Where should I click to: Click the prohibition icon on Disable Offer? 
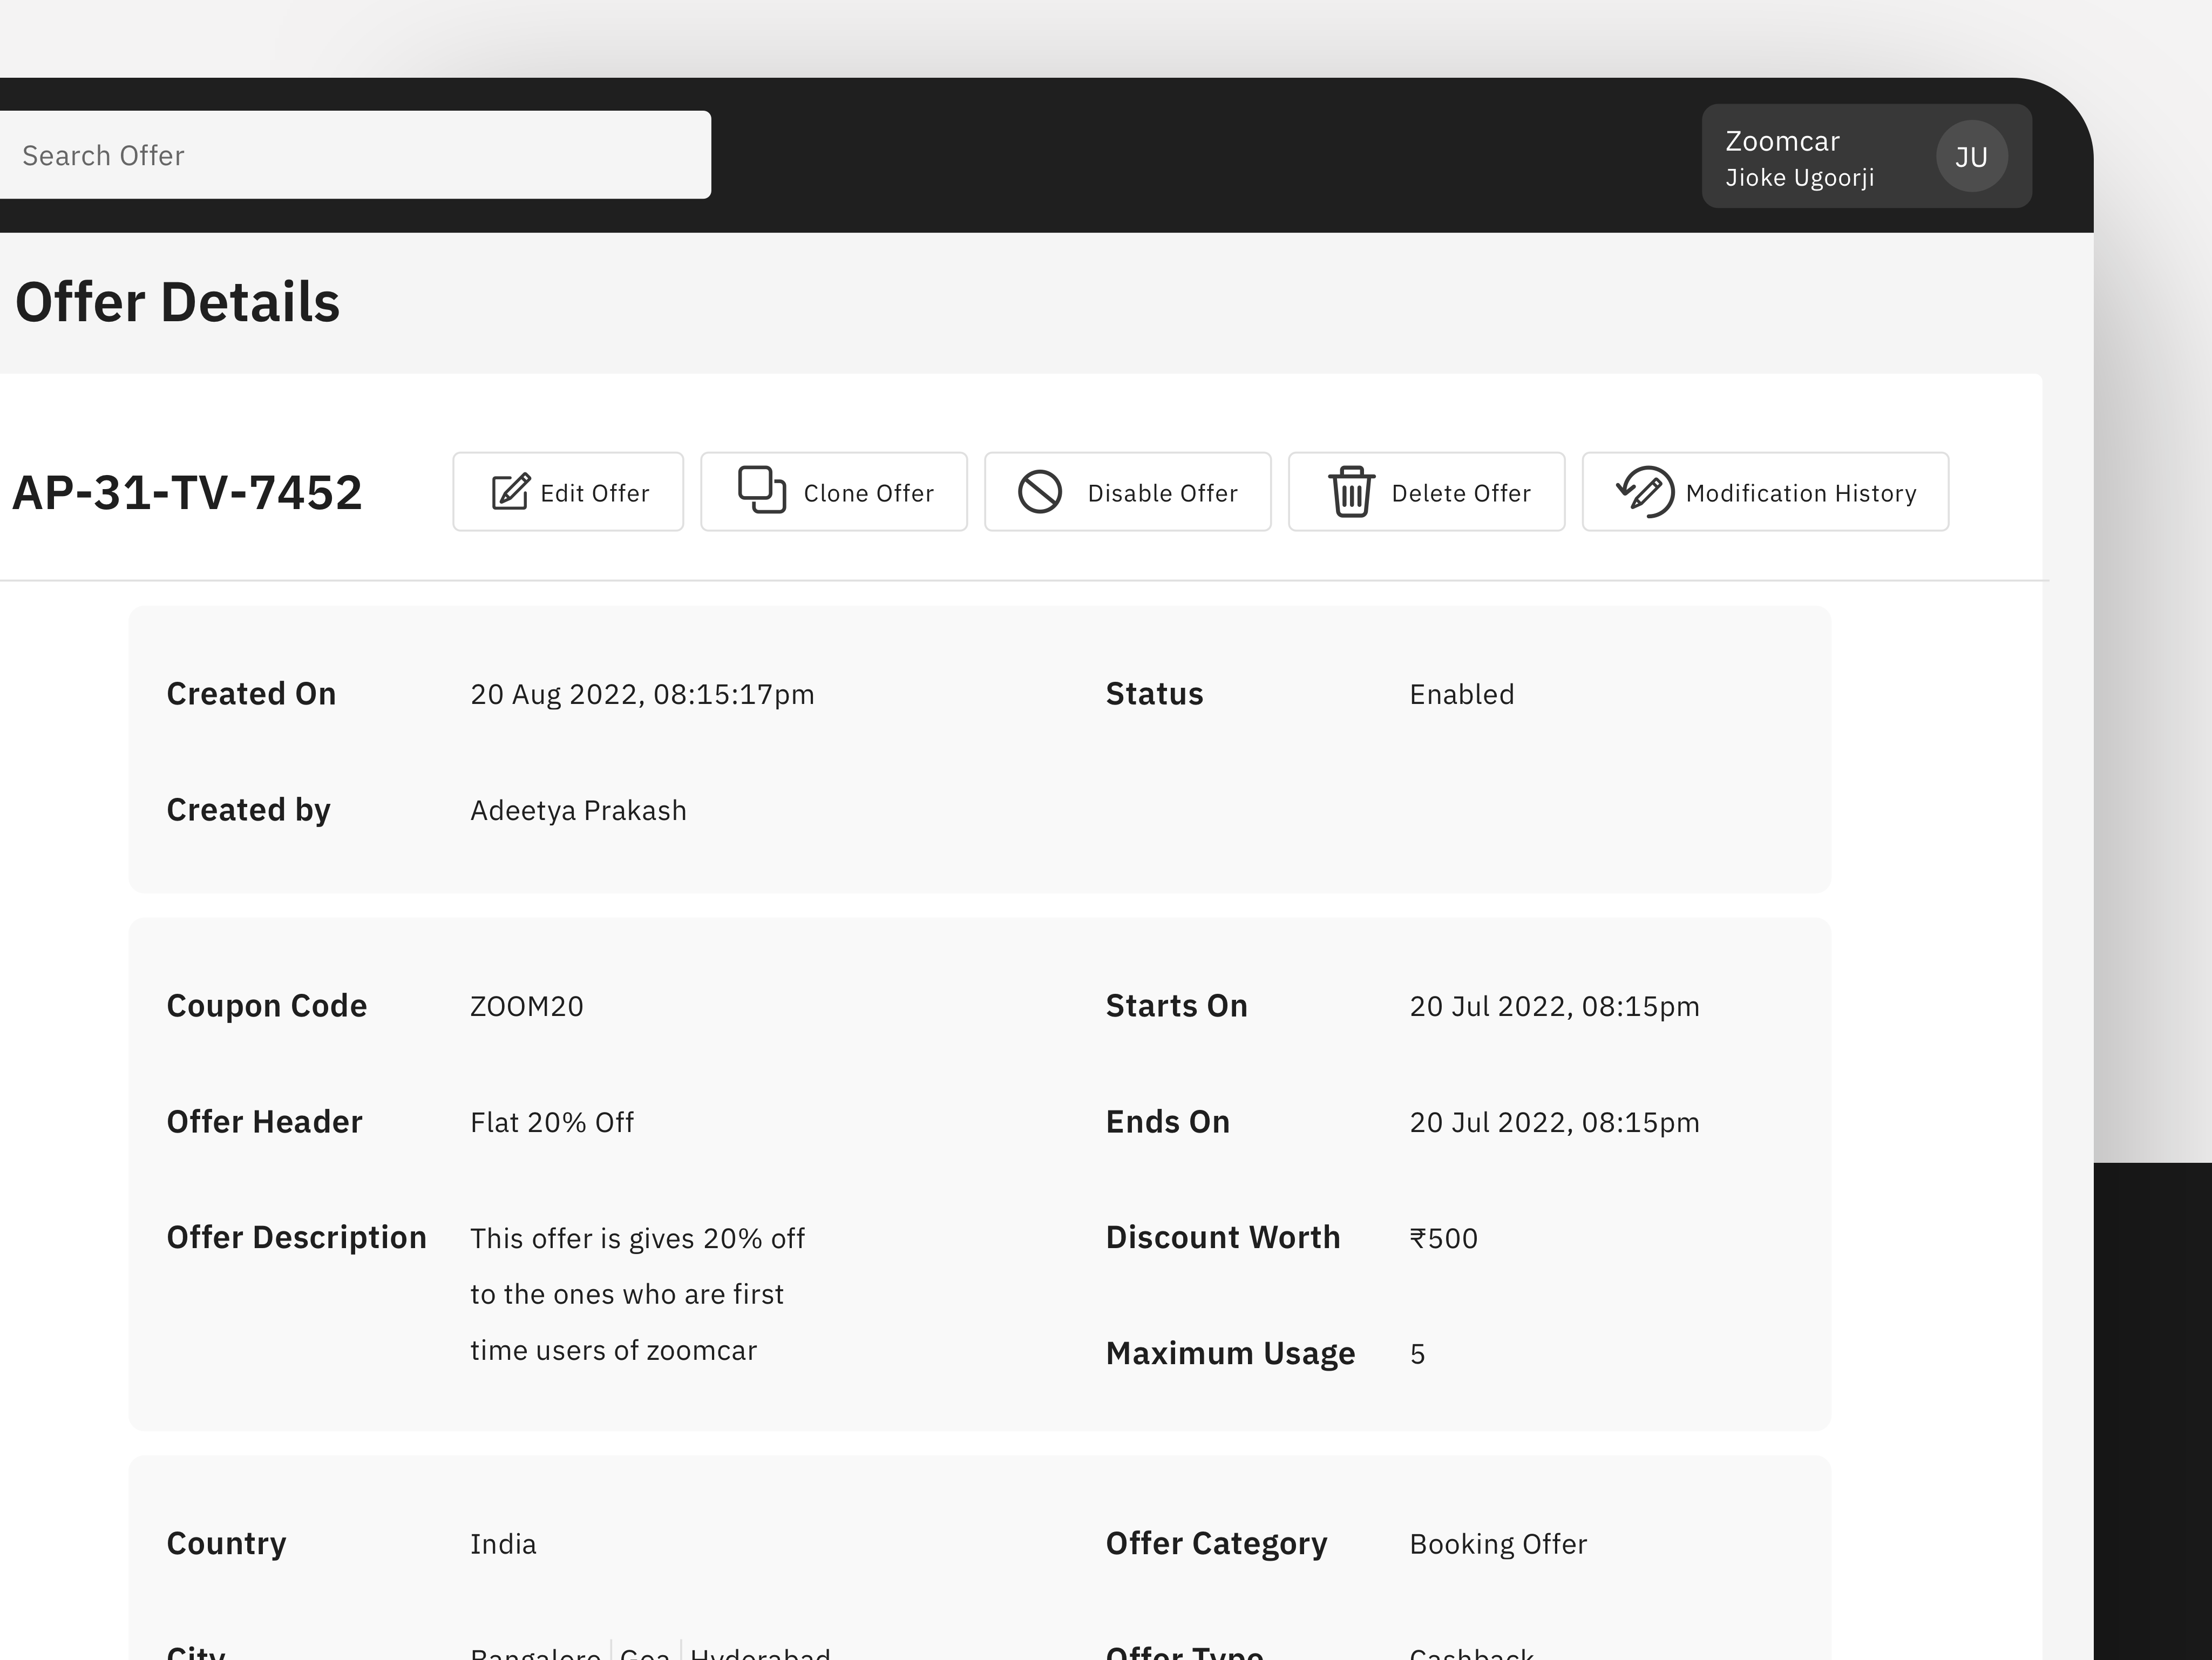1040,491
